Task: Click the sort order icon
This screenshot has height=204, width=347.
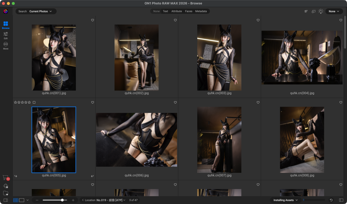Action: (x=306, y=11)
